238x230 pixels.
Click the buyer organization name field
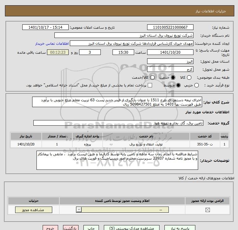124,36
